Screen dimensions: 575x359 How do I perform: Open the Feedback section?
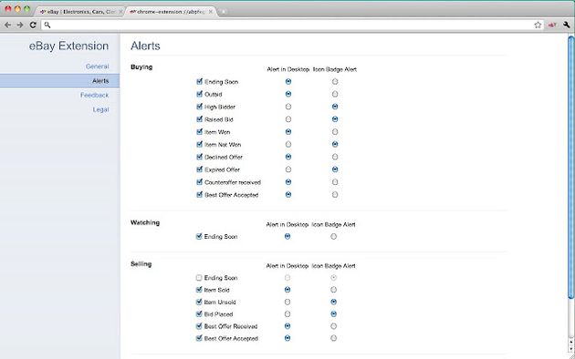95,95
